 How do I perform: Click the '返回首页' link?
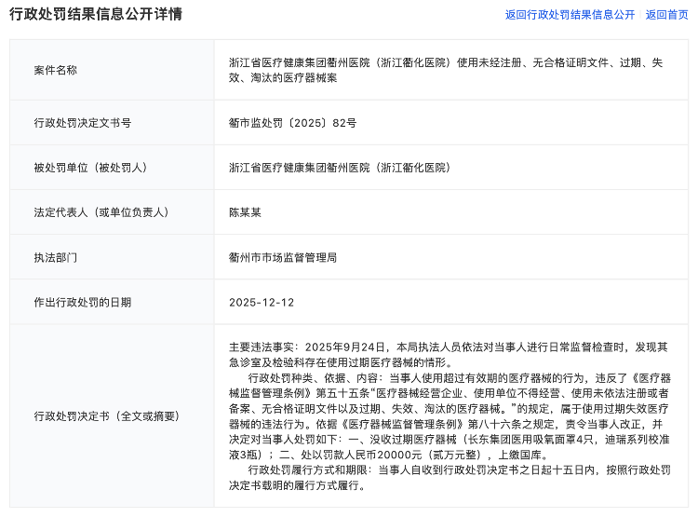coord(666,15)
